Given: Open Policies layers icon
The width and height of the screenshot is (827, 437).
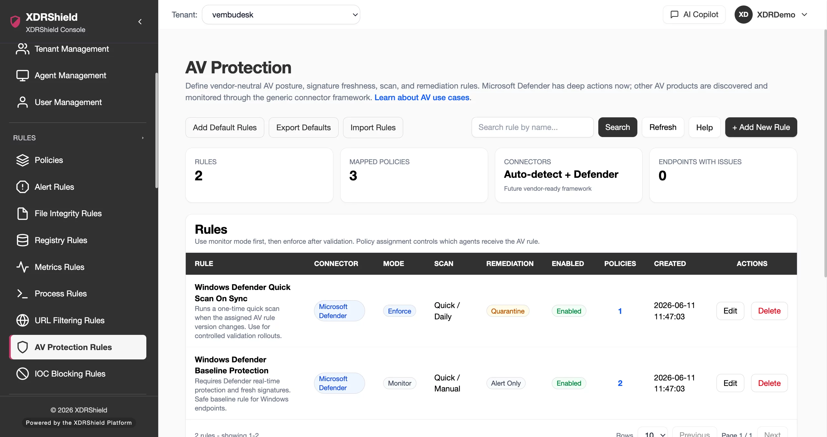Looking at the screenshot, I should [x=22, y=160].
